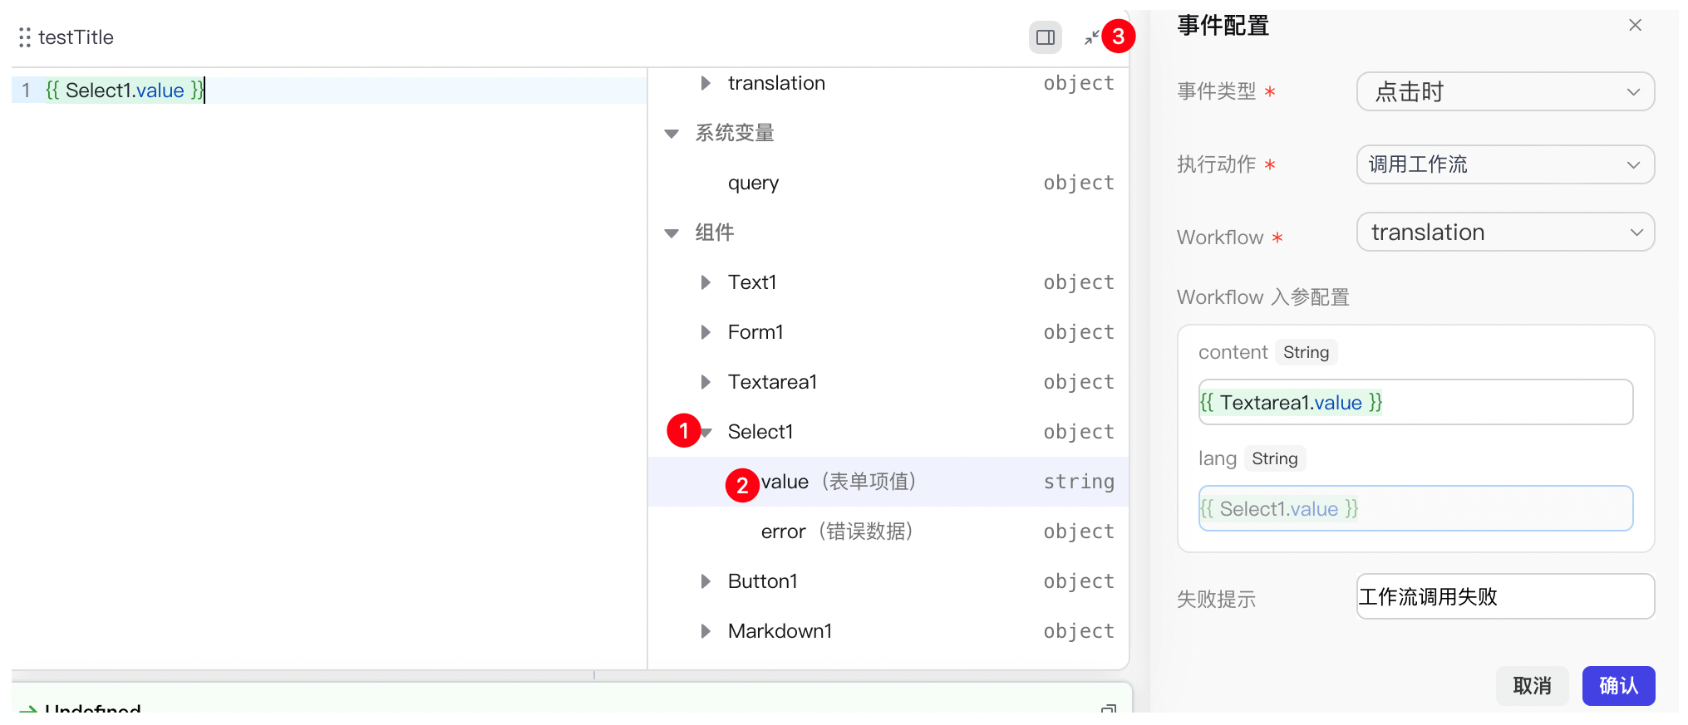Expand the translation tree node
The height and width of the screenshot is (725, 1688).
[706, 83]
